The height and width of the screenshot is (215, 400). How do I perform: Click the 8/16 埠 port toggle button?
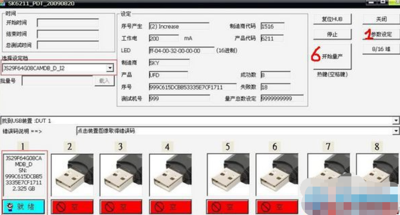(381, 49)
